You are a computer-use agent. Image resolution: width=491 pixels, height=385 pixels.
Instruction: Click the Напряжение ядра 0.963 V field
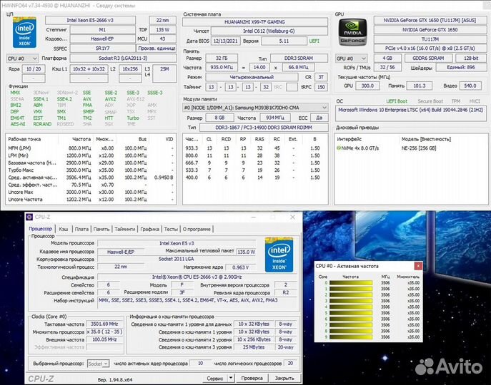[240, 267]
